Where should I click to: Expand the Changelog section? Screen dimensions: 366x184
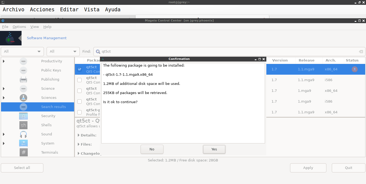79,154
